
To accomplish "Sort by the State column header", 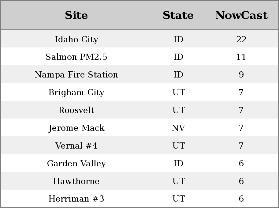I will click(x=178, y=15).
